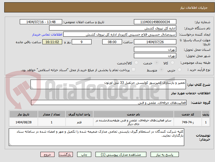Screen dimensions: 215x162
Task: Click the نام خدمت column header
Action: (x=133, y=114)
